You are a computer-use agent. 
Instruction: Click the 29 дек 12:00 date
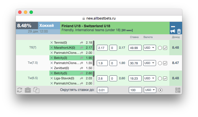pos(38,31)
